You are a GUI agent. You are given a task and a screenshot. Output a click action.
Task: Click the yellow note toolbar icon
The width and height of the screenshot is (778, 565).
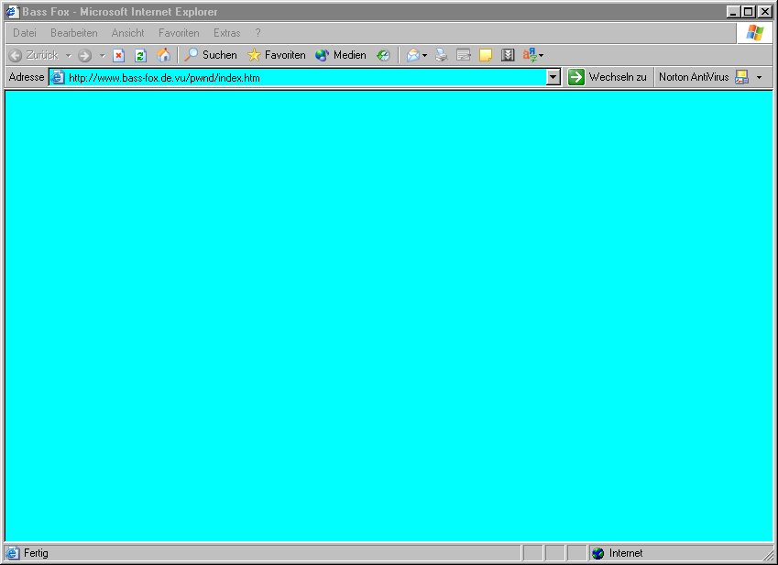pos(486,55)
